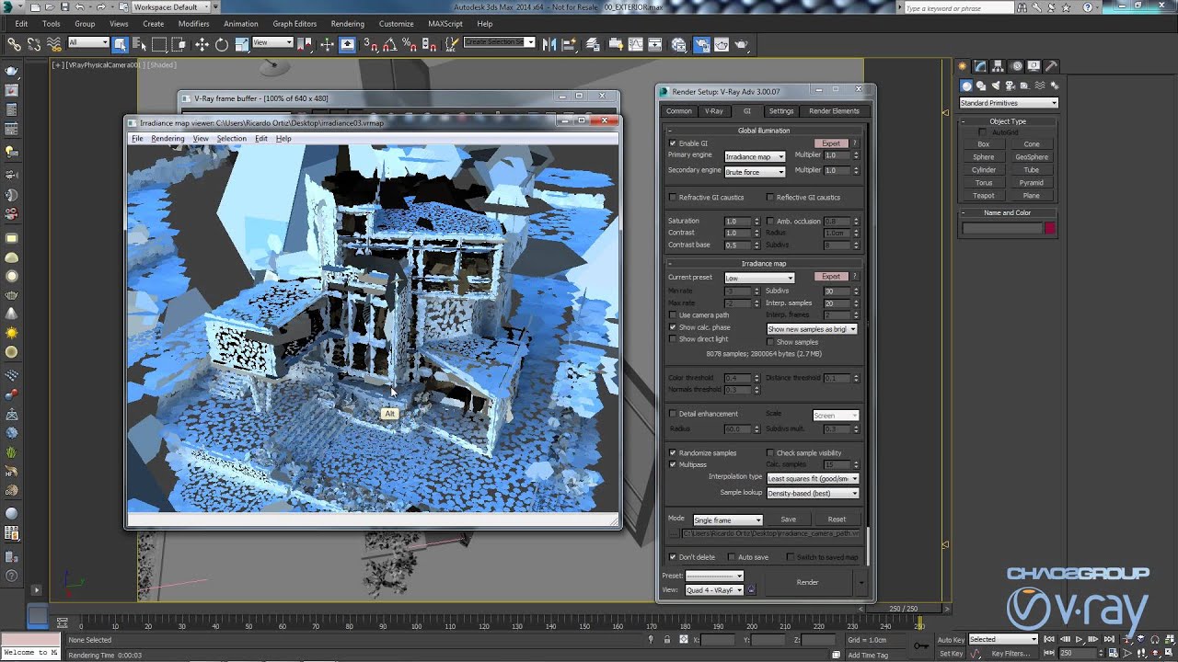Screen dimensions: 1178x662
Task: Click the Reset irradiance map button
Action: tap(837, 519)
